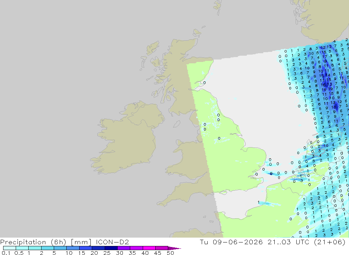Click the legend value '45'
The height and width of the screenshot is (255, 349).
pos(158,253)
